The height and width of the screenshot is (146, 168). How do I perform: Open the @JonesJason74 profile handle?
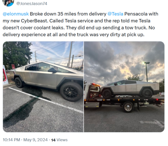[x=32, y=4]
